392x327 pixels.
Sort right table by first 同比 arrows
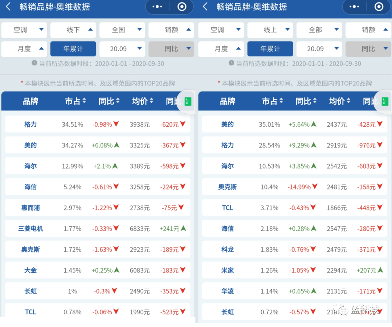315,101
